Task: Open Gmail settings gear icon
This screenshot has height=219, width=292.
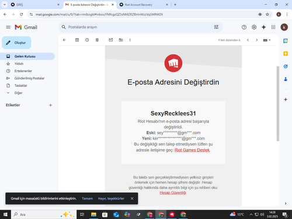Action: tap(254, 27)
